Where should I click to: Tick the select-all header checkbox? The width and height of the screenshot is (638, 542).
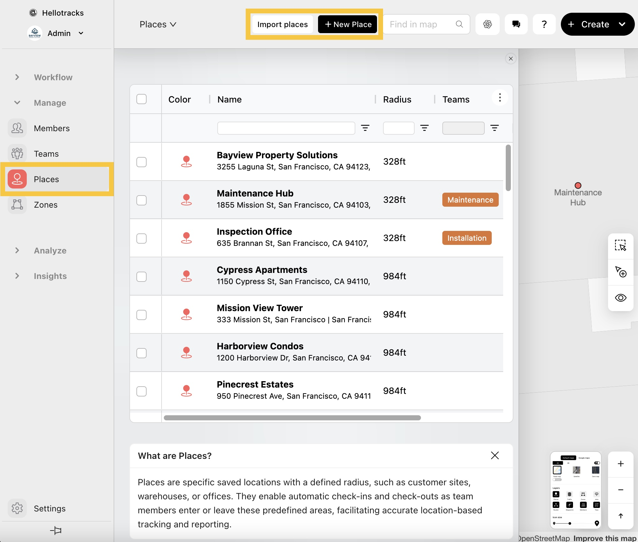[x=141, y=99]
